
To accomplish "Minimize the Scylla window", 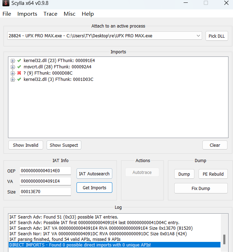I will tap(186, 3).
